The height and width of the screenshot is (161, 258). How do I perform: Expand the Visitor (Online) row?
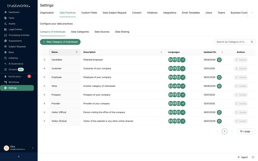(x=44, y=121)
